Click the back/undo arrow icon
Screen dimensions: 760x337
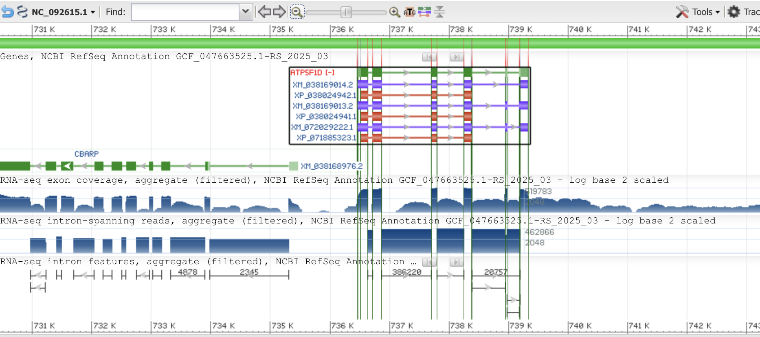click(x=7, y=12)
